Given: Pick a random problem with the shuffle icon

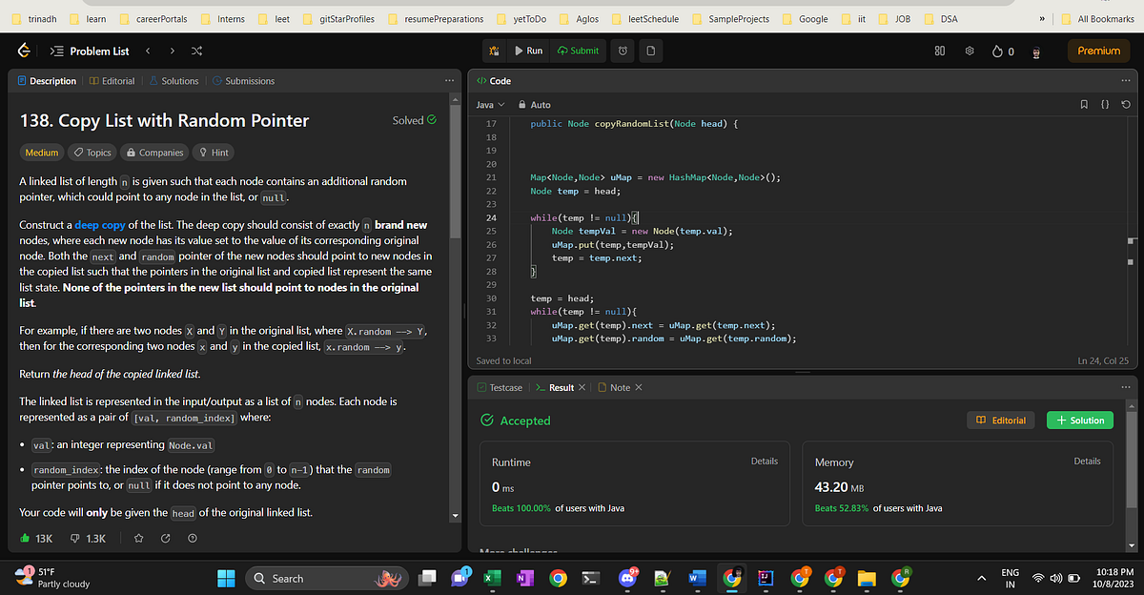Looking at the screenshot, I should pos(196,51).
